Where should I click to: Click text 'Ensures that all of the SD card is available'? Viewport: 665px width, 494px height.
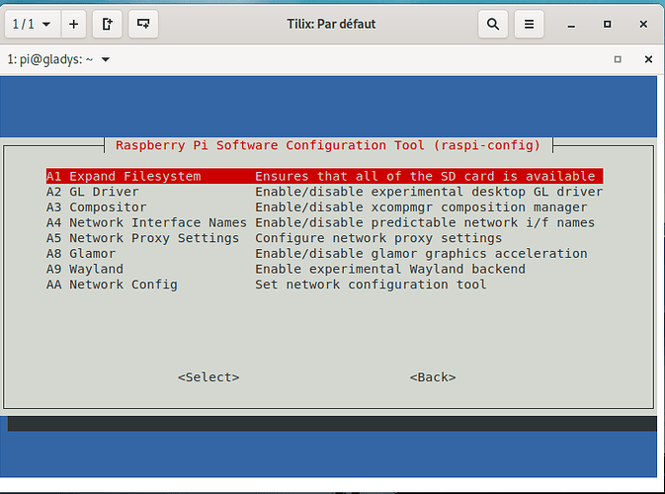point(425,176)
